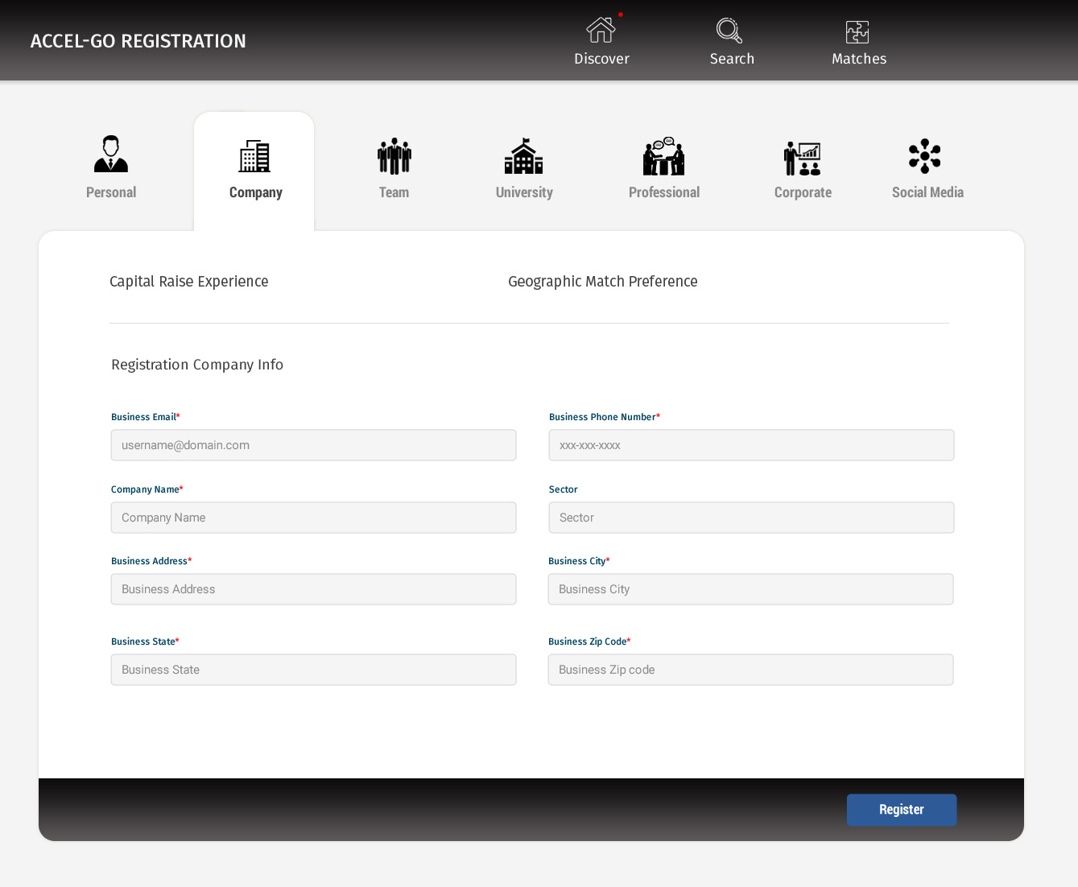The image size is (1078, 887).
Task: Click into the Company Name field
Action: tap(313, 518)
